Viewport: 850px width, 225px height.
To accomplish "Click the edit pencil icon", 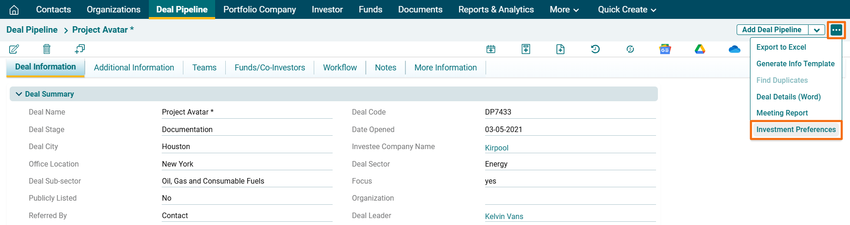I will [x=14, y=49].
